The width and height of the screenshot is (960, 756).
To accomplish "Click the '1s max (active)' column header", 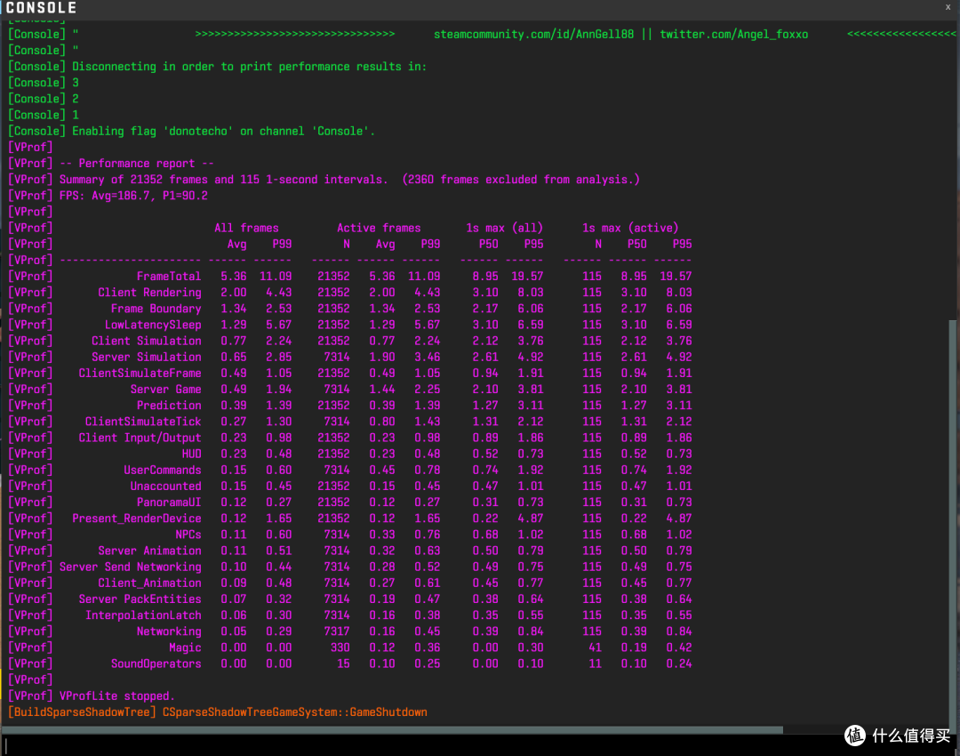I will click(x=629, y=228).
